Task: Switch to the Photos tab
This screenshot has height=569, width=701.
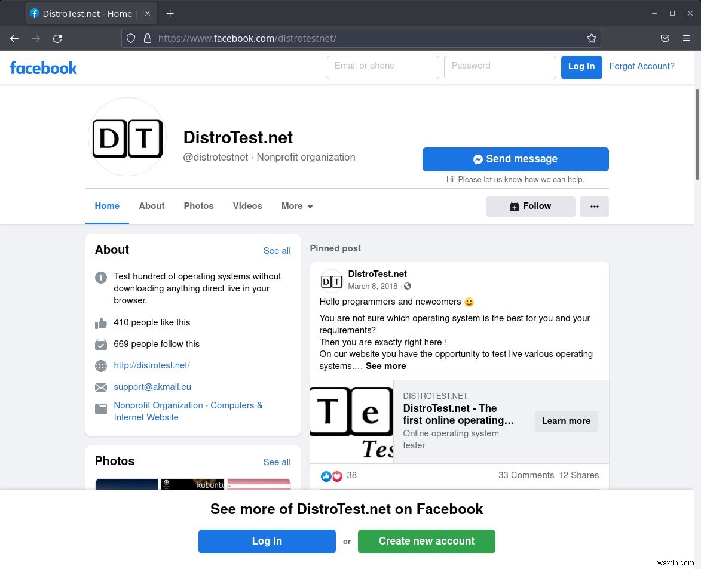Action: coord(198,206)
